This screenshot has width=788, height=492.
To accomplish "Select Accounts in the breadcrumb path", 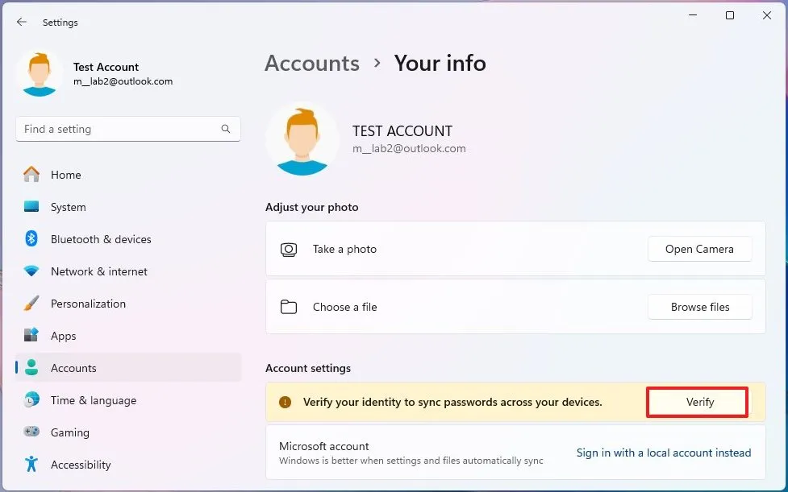I will [311, 63].
